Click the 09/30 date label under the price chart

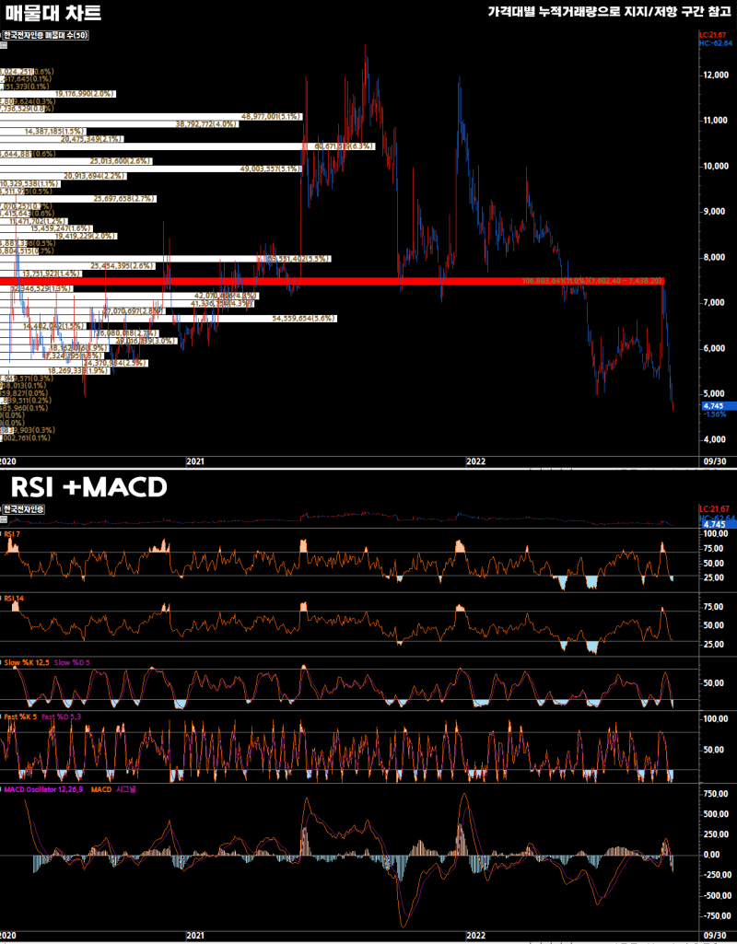[x=714, y=461]
